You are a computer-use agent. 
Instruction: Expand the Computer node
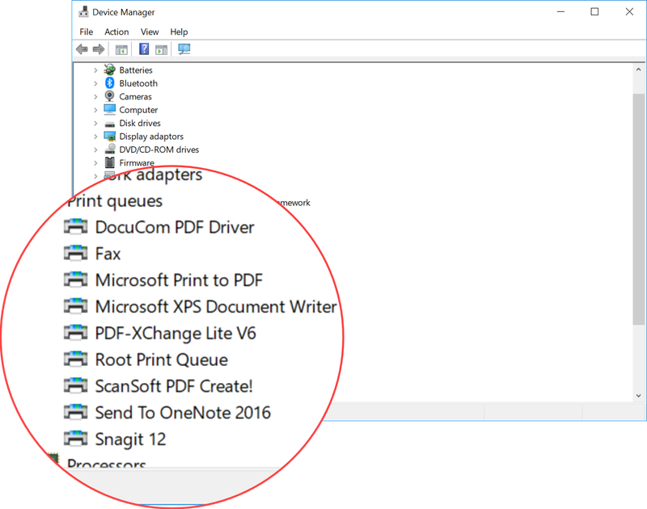click(95, 110)
